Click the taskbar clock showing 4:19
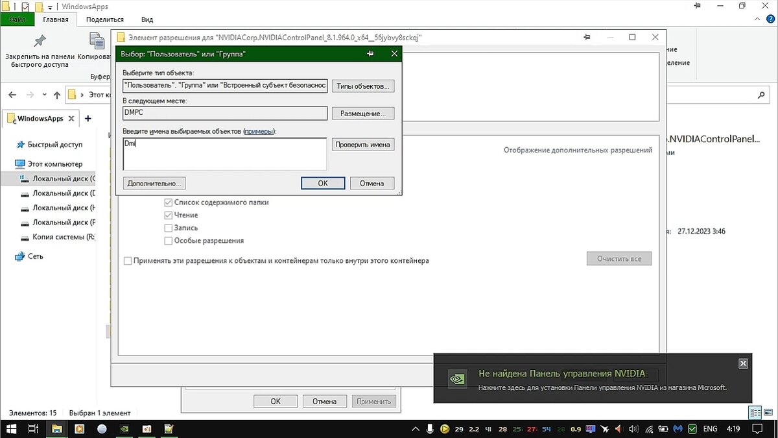The width and height of the screenshot is (778, 438). (x=734, y=429)
